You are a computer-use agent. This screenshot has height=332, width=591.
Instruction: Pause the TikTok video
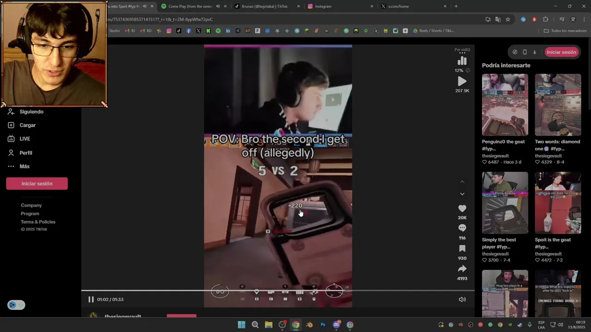pyautogui.click(x=91, y=299)
